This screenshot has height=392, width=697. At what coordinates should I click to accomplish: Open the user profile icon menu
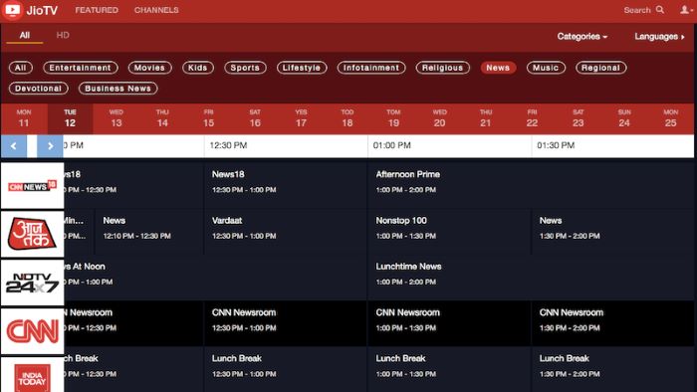(x=685, y=10)
